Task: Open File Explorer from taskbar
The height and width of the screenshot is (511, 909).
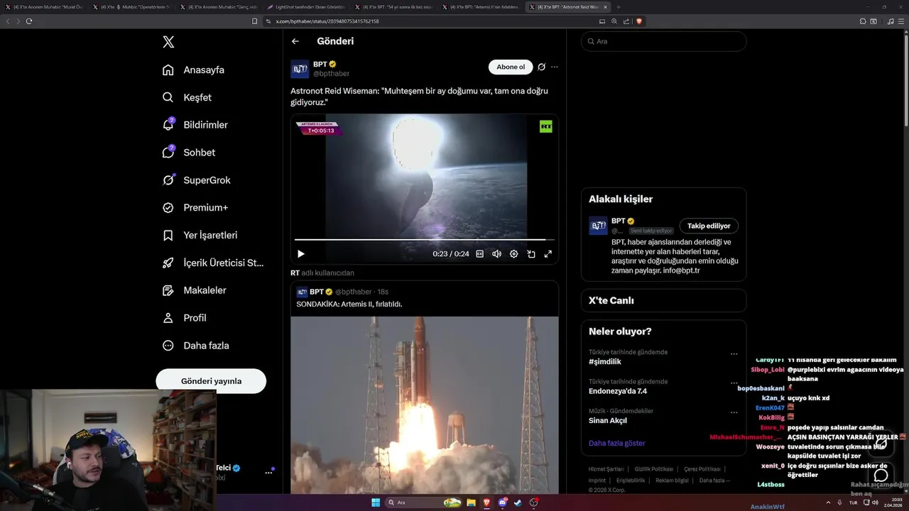Action: click(x=471, y=502)
